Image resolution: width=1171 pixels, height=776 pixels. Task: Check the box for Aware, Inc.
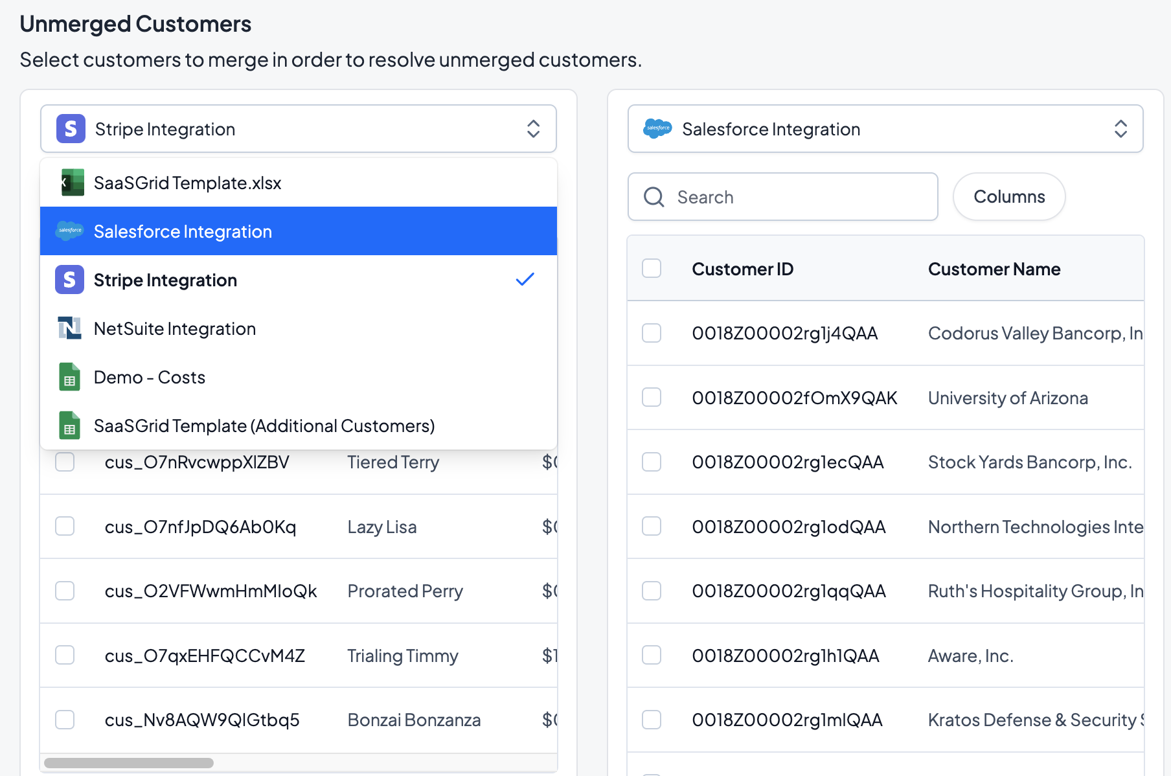651,655
